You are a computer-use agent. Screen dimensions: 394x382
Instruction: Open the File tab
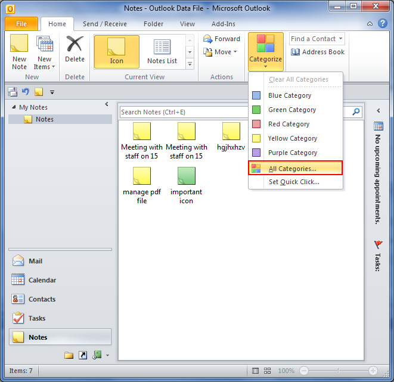point(21,24)
